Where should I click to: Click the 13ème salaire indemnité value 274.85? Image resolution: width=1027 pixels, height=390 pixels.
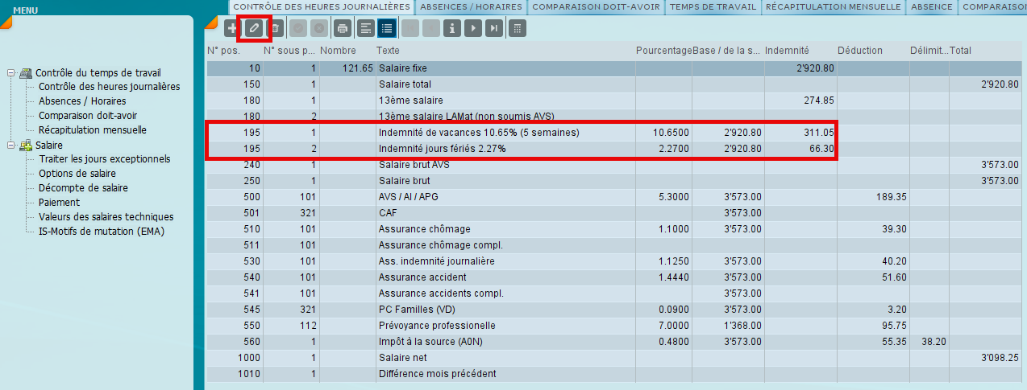tap(819, 101)
